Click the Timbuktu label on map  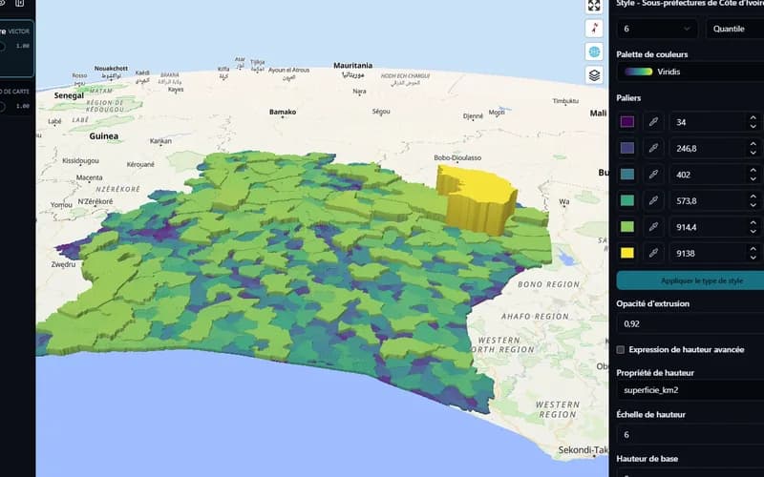pyautogui.click(x=565, y=101)
